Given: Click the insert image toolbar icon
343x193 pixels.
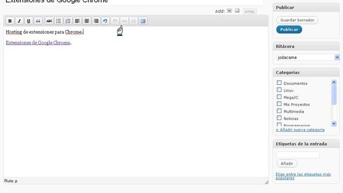Looking at the screenshot, I should pyautogui.click(x=143, y=21).
